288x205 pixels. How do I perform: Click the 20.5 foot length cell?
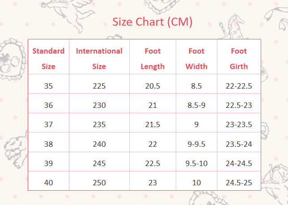point(152,86)
